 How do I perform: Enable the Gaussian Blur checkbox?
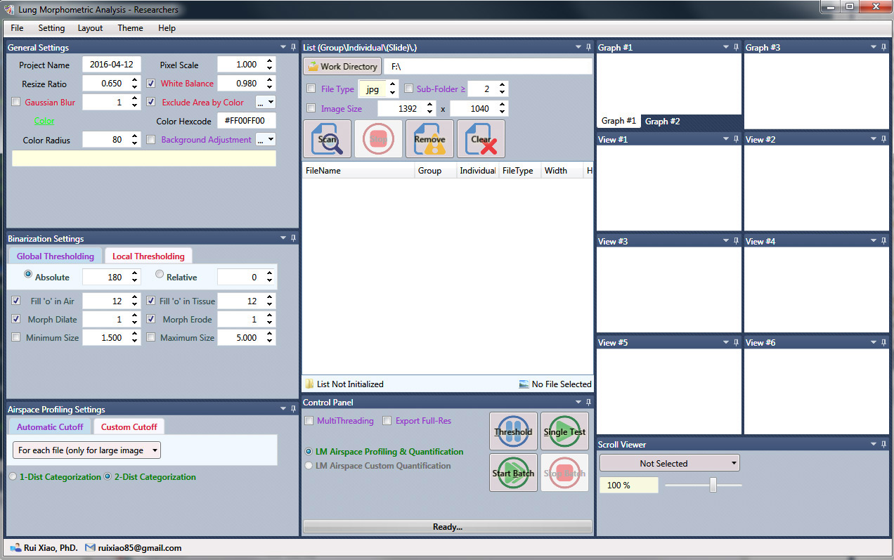(16, 103)
